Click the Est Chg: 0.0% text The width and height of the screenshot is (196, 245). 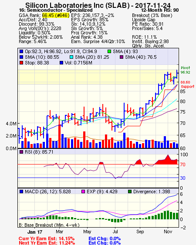(x=105, y=238)
